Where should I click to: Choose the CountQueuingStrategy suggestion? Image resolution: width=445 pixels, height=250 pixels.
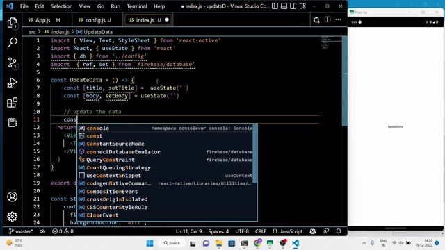click(165, 168)
